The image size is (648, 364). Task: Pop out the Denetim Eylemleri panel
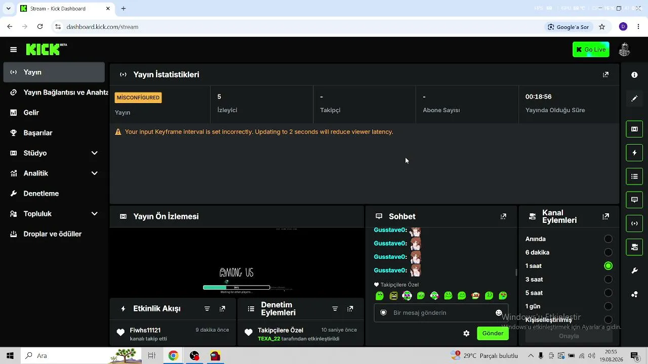pos(350,308)
